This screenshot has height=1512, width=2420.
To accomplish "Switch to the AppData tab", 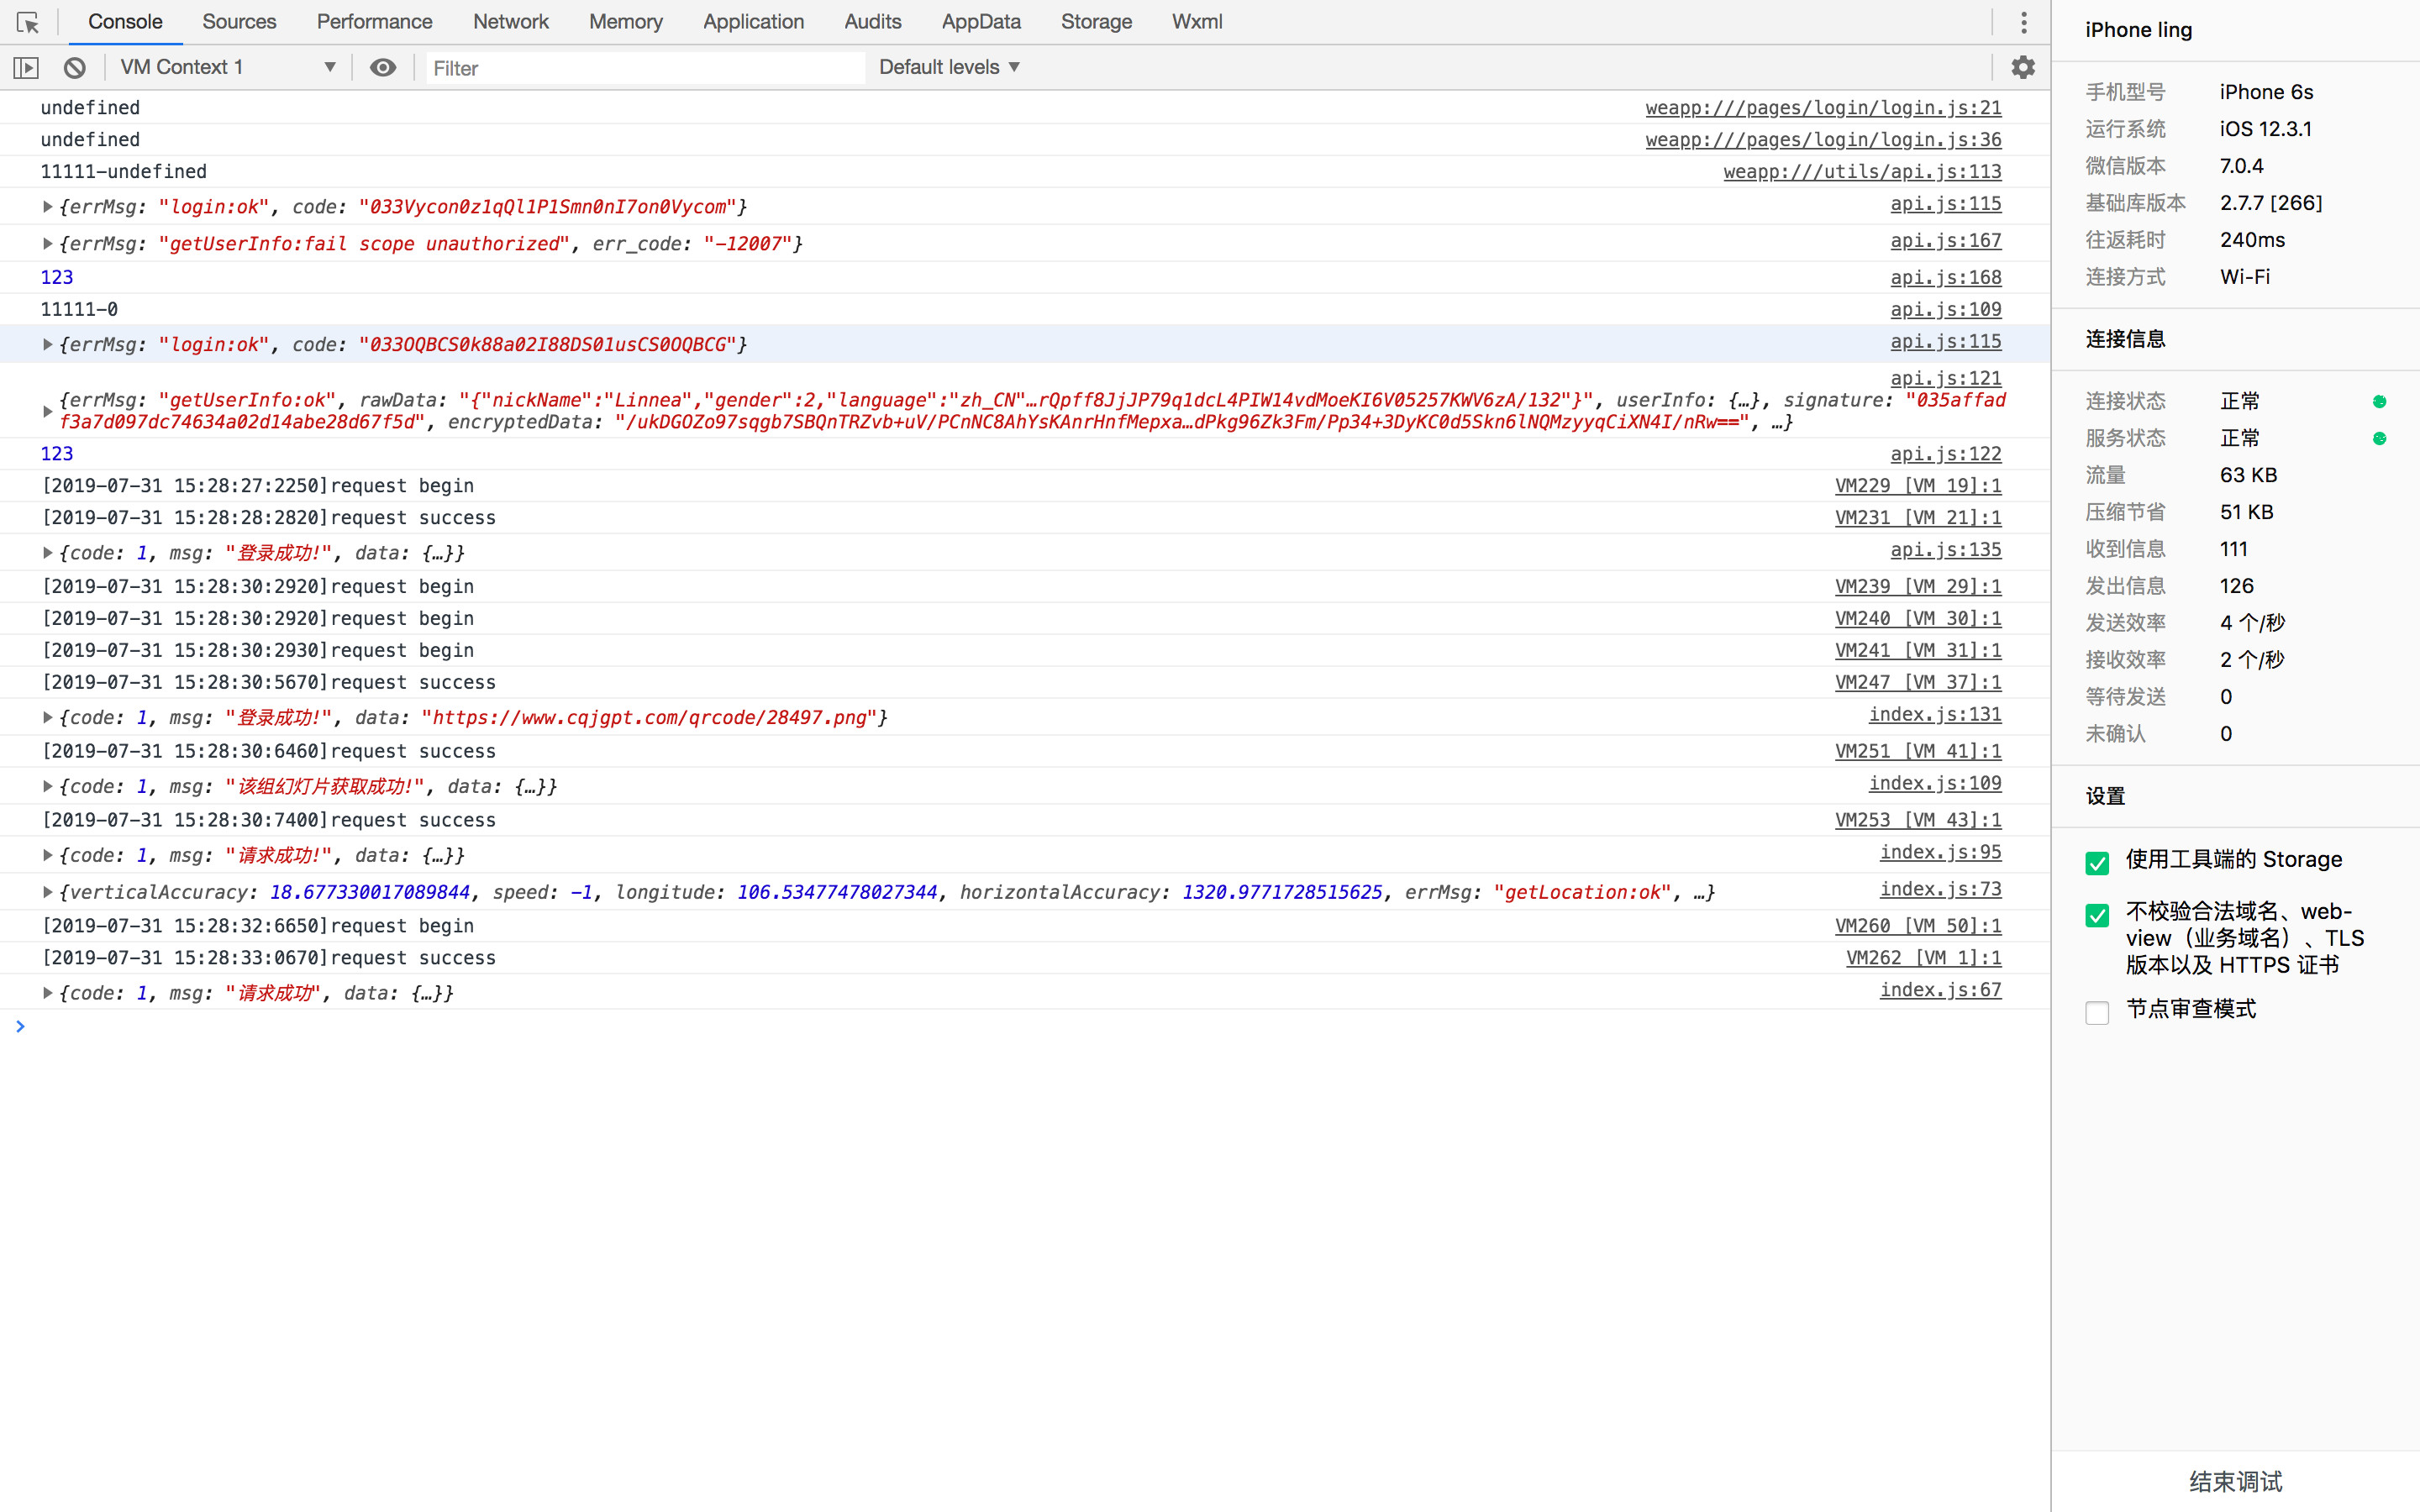I will (980, 22).
